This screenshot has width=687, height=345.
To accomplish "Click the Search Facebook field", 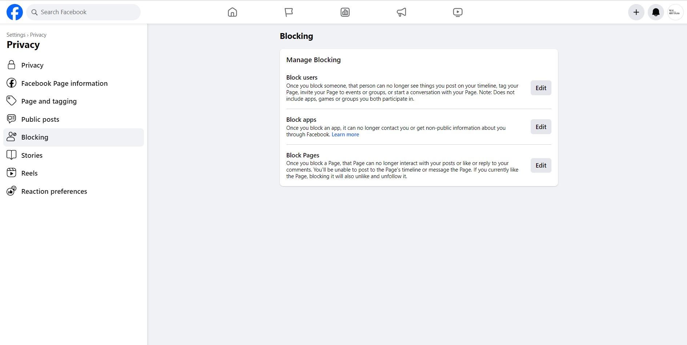I will point(83,12).
